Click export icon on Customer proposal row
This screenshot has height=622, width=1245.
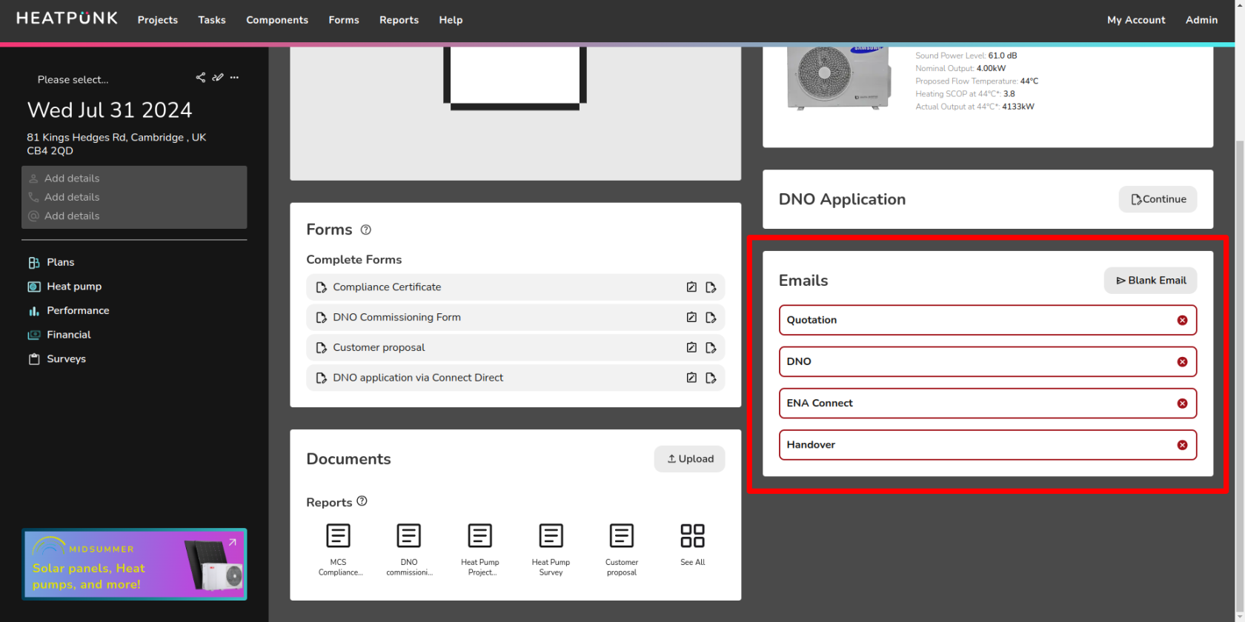pos(711,348)
